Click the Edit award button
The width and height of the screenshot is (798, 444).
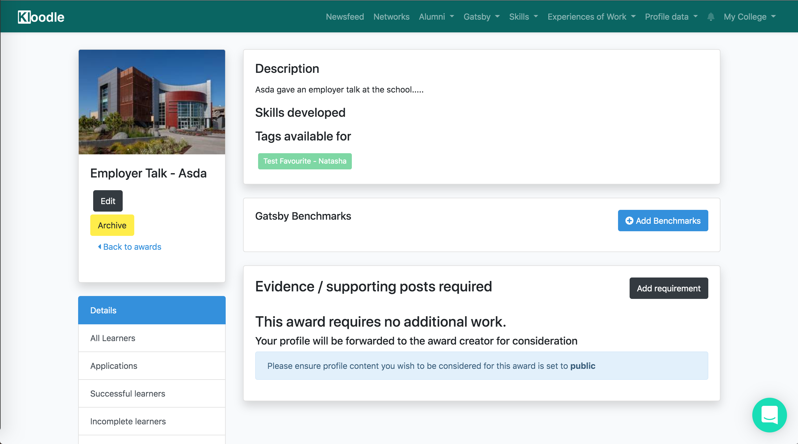[108, 201]
